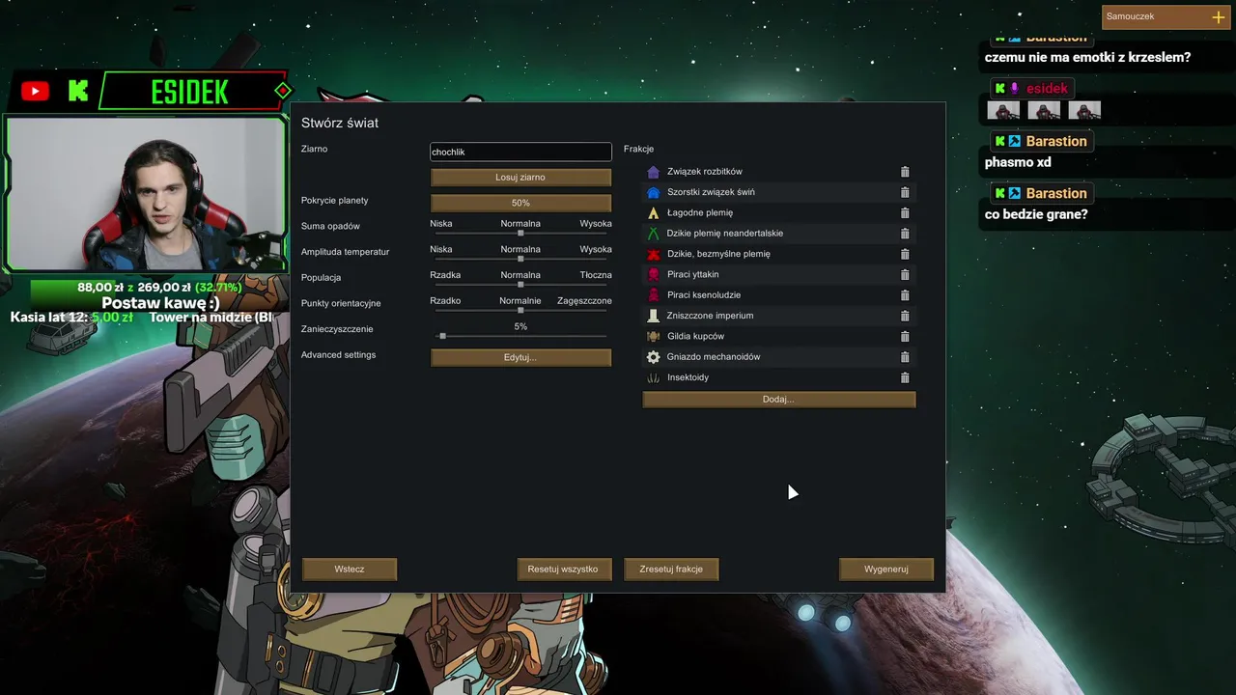Image resolution: width=1236 pixels, height=695 pixels.
Task: Click the Pokrycie planety 50% bar
Action: click(x=520, y=204)
